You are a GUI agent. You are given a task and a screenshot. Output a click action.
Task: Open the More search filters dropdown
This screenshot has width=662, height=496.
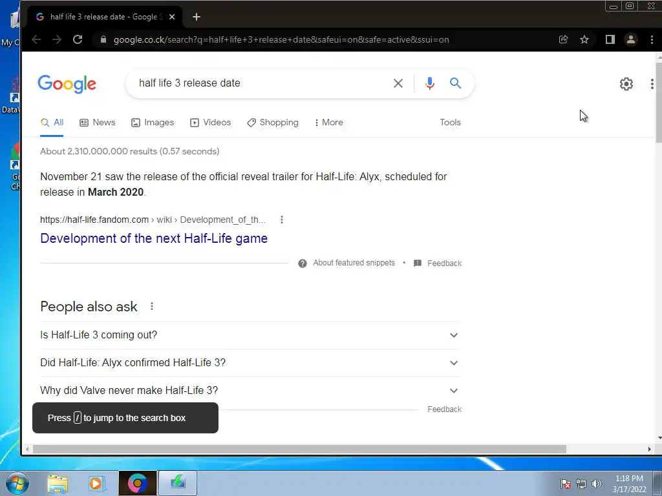point(329,122)
